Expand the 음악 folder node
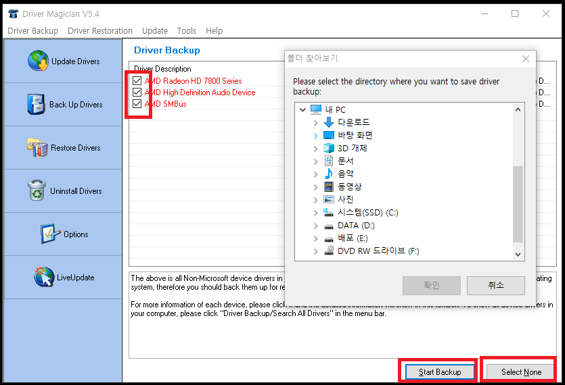The height and width of the screenshot is (385, 565). [x=315, y=174]
